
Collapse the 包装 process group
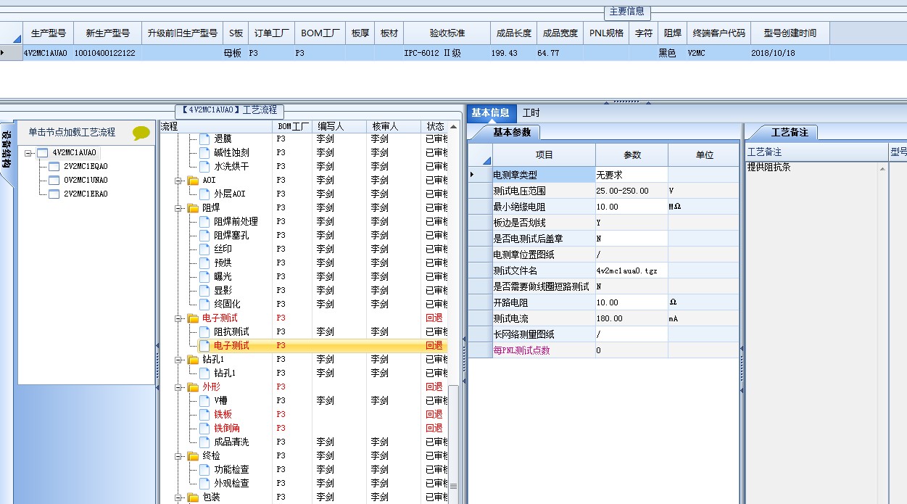[178, 497]
